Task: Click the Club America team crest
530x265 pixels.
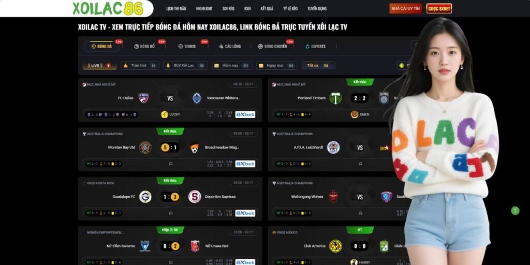Action: click(x=335, y=246)
